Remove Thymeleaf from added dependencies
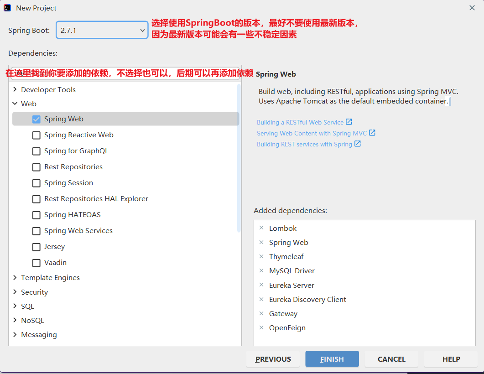This screenshot has width=484, height=374. pos(261,256)
